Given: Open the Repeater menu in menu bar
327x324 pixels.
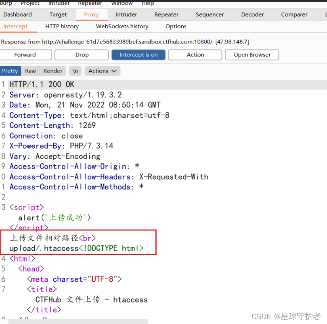Looking at the screenshot, I should pyautogui.click(x=90, y=3).
